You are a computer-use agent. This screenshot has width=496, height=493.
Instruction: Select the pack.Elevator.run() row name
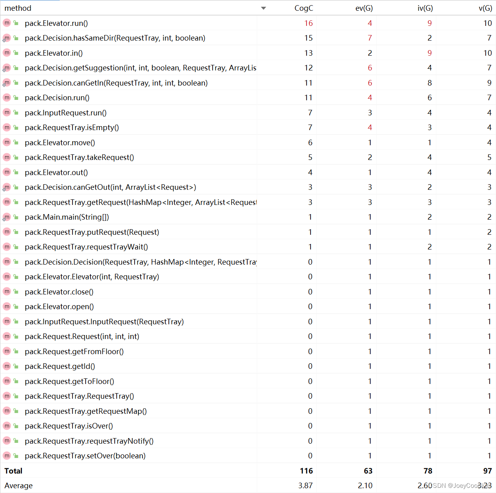tap(56, 23)
